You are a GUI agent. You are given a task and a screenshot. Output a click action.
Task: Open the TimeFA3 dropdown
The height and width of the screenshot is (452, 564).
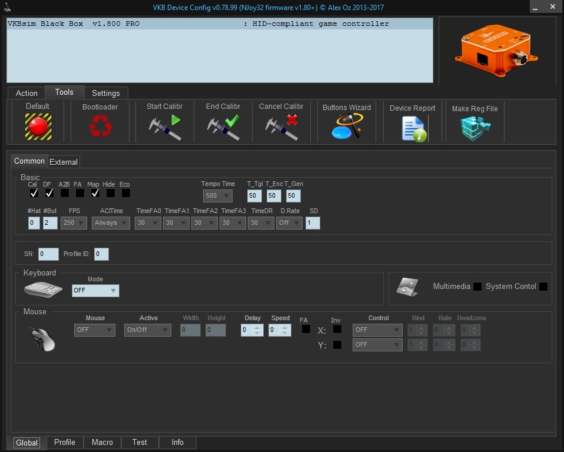pos(233,223)
